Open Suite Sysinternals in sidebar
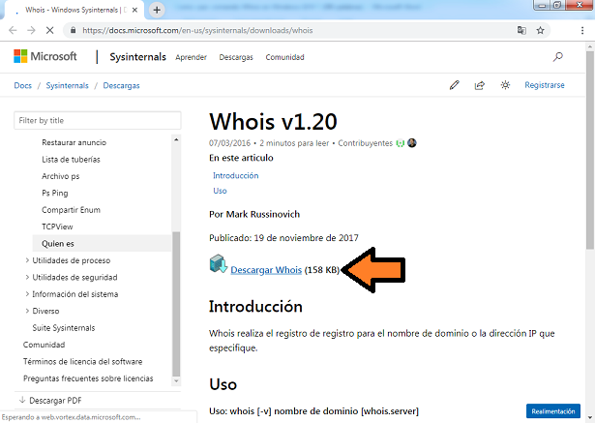 point(64,328)
